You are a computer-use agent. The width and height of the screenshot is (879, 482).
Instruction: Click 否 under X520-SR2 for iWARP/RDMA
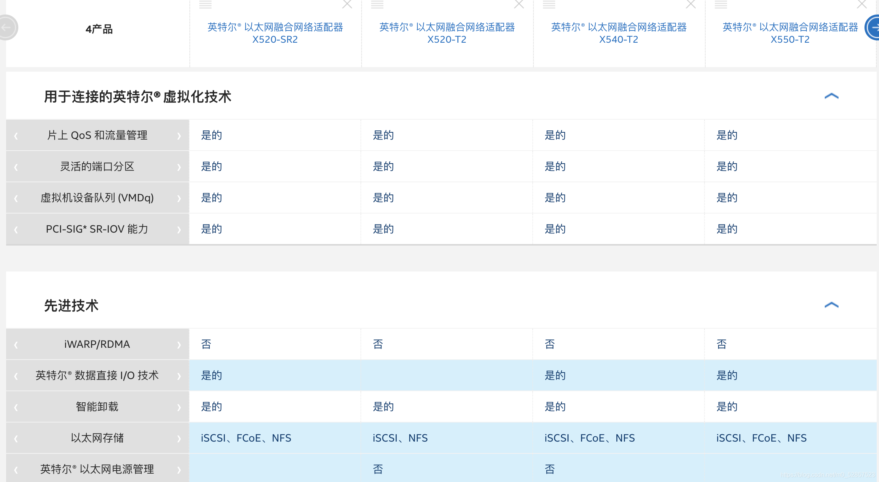[x=206, y=344]
